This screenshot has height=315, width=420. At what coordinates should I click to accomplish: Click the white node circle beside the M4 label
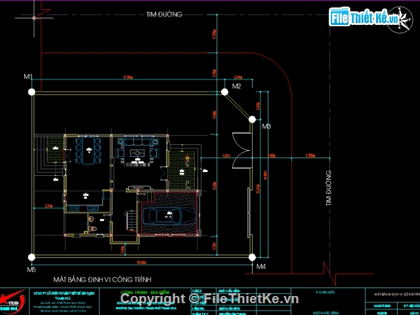(252, 257)
